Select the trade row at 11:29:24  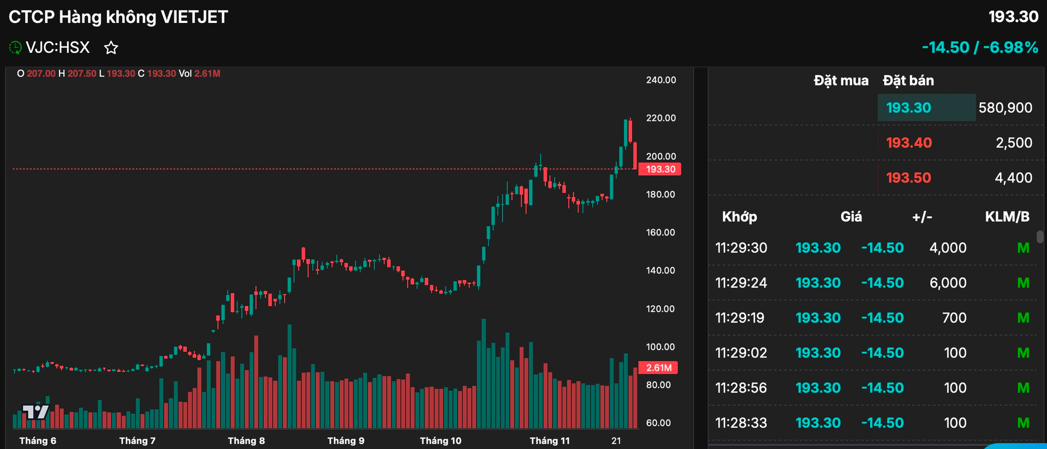[x=872, y=283]
